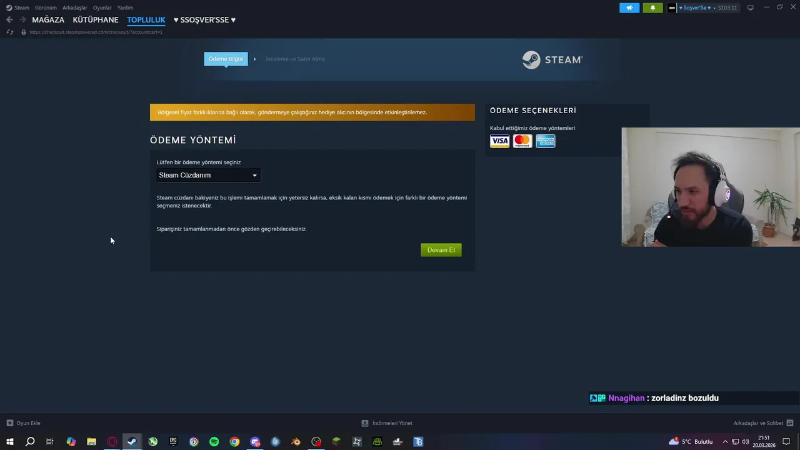
Task: Click Oyun Ekle at bottom left
Action: (23, 423)
